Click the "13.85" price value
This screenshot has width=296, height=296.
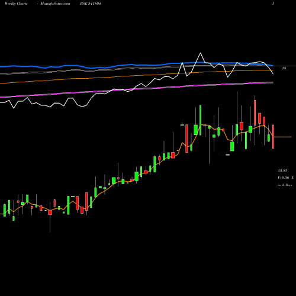click(x=282, y=170)
